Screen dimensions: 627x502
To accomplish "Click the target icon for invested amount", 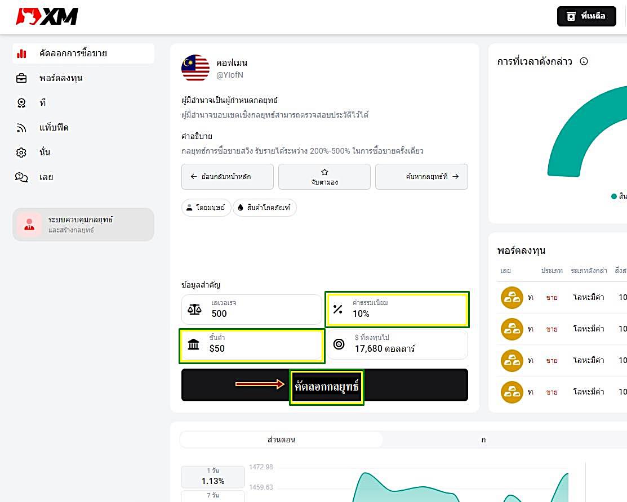I will coord(339,344).
